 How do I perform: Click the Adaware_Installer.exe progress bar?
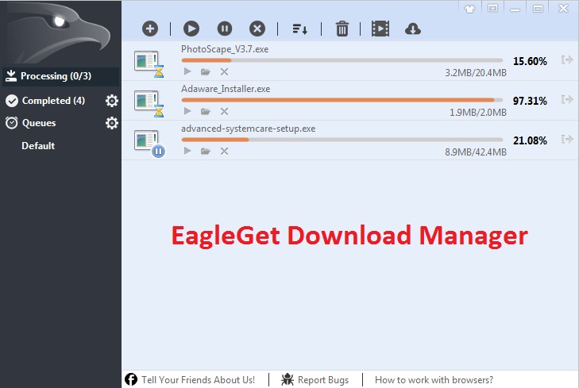(342, 100)
